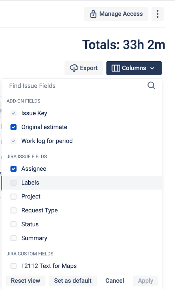
Task: Check the Project field checkbox
Action: tap(14, 196)
